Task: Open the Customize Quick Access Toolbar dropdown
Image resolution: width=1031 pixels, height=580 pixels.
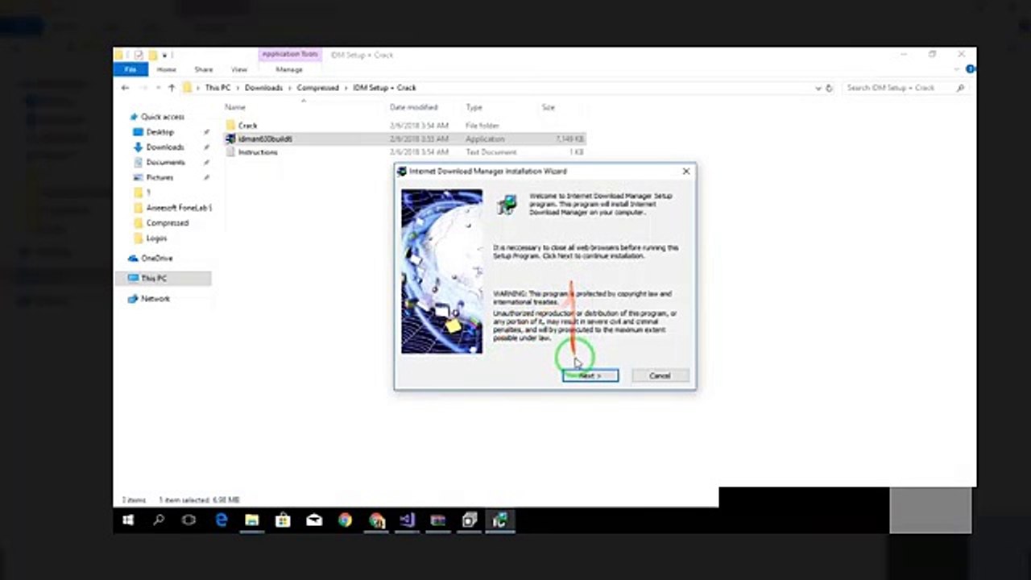Action: [166, 55]
